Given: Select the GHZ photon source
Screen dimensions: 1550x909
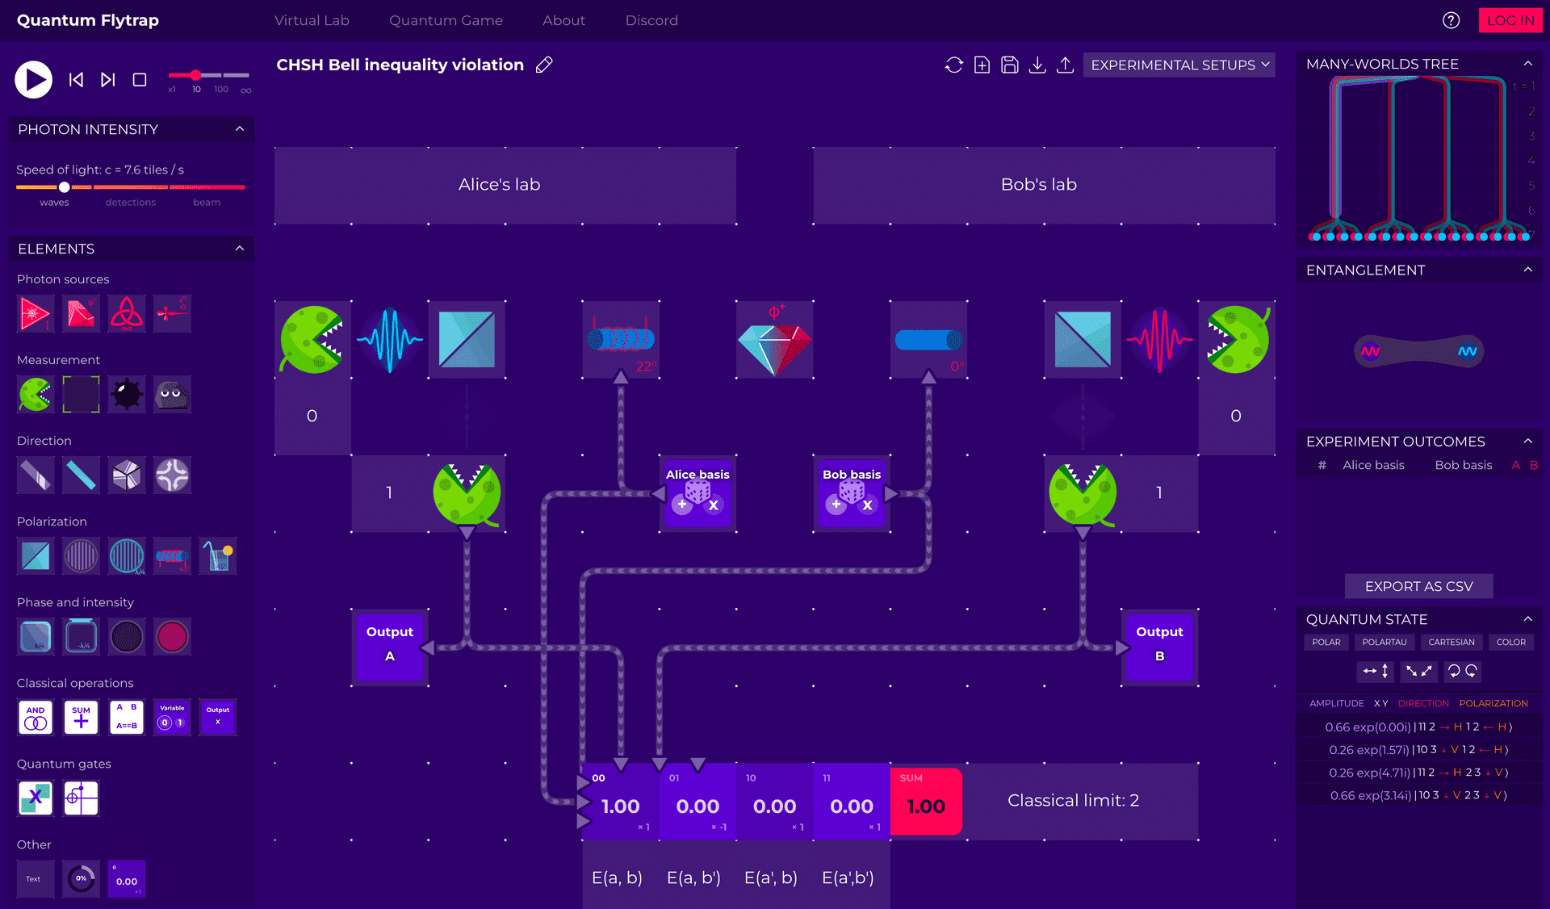Looking at the screenshot, I should point(127,314).
